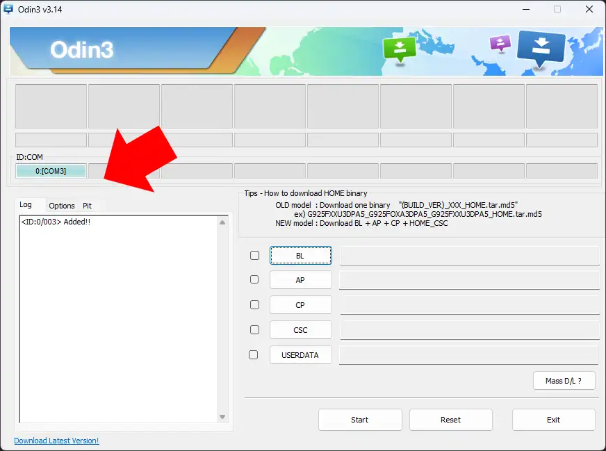This screenshot has height=451, width=606.
Task: Click the AP file path field
Action: click(x=469, y=280)
